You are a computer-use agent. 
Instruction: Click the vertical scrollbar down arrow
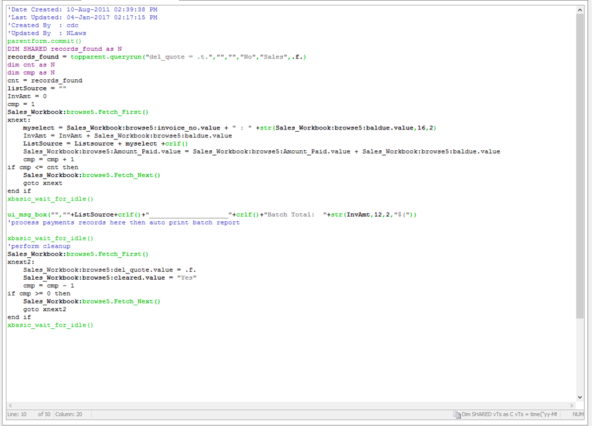click(x=580, y=397)
